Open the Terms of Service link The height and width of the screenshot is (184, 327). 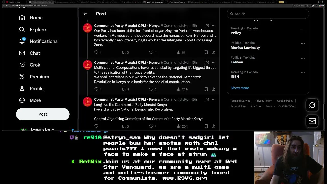[x=240, y=101]
